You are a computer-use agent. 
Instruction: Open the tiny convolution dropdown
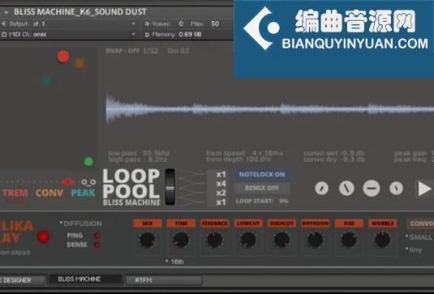414,249
